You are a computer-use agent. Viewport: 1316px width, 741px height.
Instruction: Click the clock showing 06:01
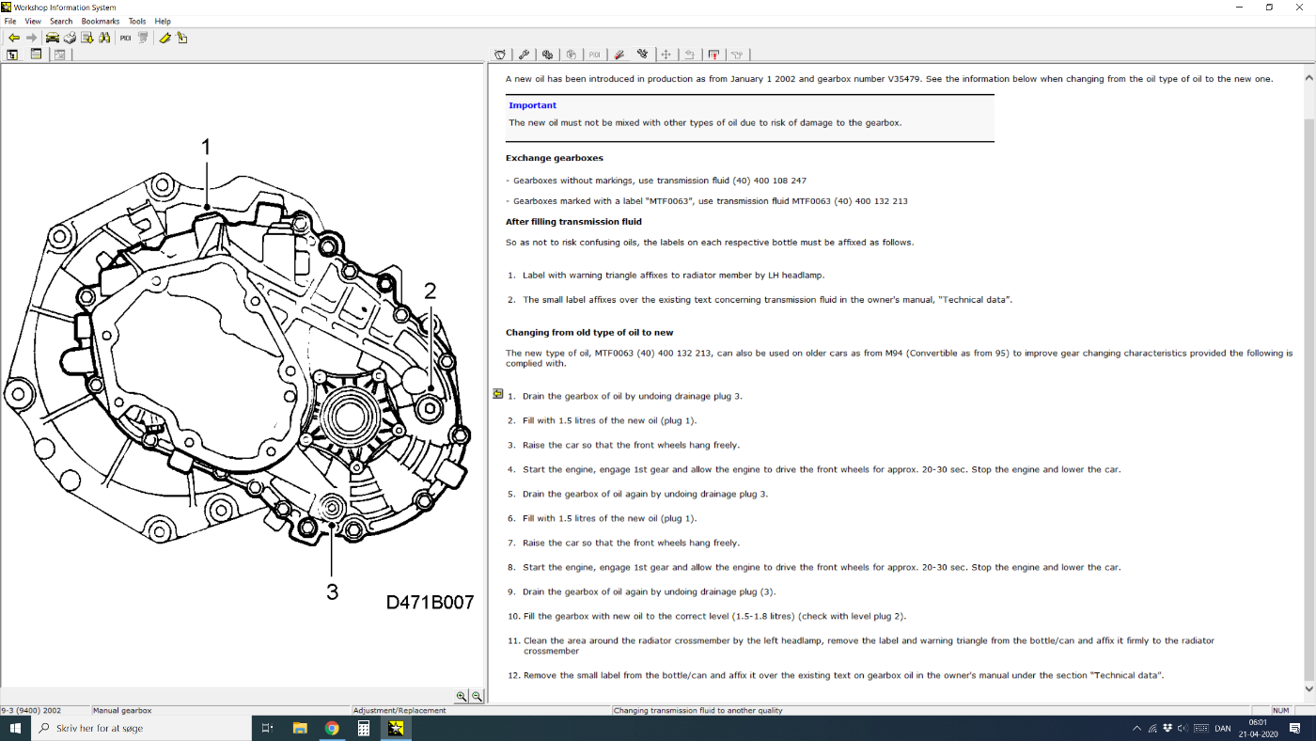tap(1258, 722)
